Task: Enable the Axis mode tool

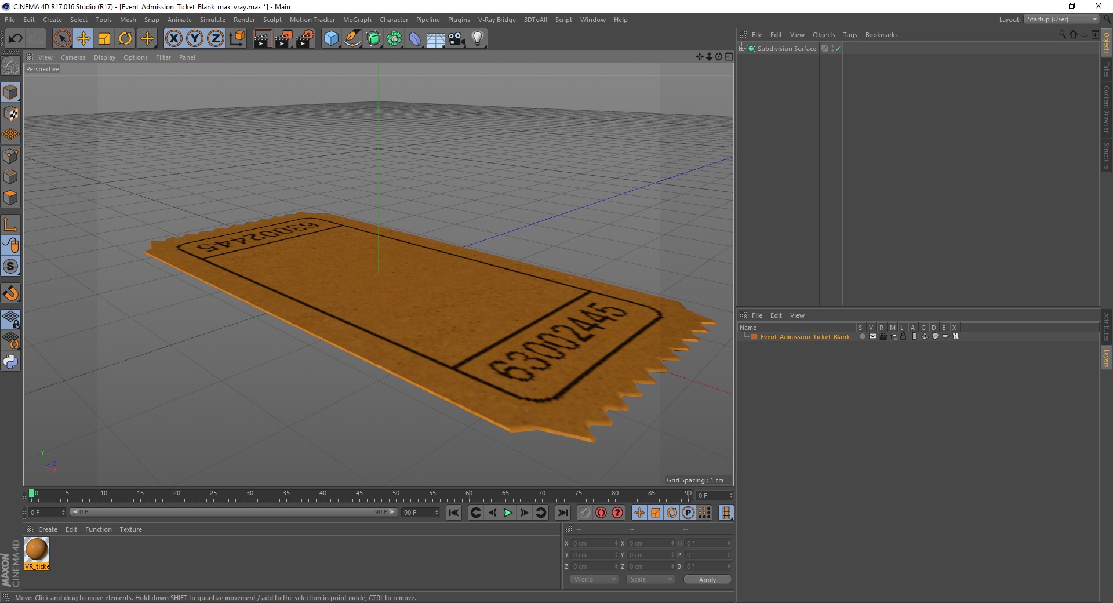Action: [10, 224]
